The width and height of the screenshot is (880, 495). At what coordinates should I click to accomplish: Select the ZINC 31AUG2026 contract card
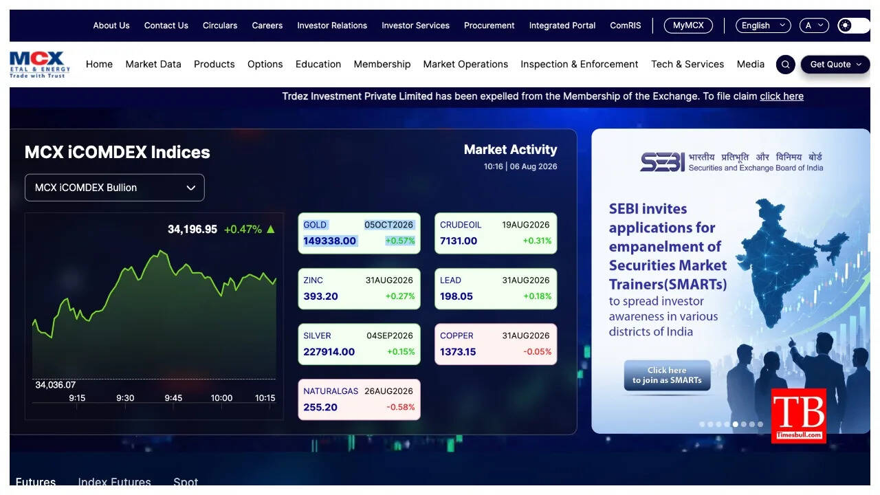[359, 289]
